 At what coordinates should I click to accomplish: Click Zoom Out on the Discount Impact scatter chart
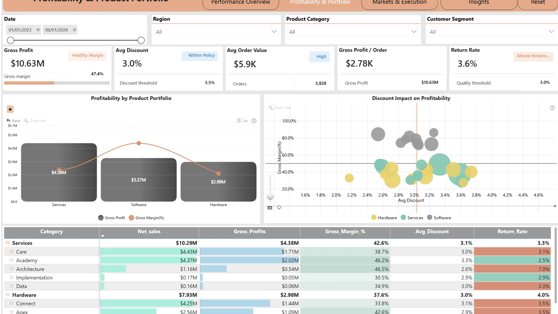(x=279, y=108)
